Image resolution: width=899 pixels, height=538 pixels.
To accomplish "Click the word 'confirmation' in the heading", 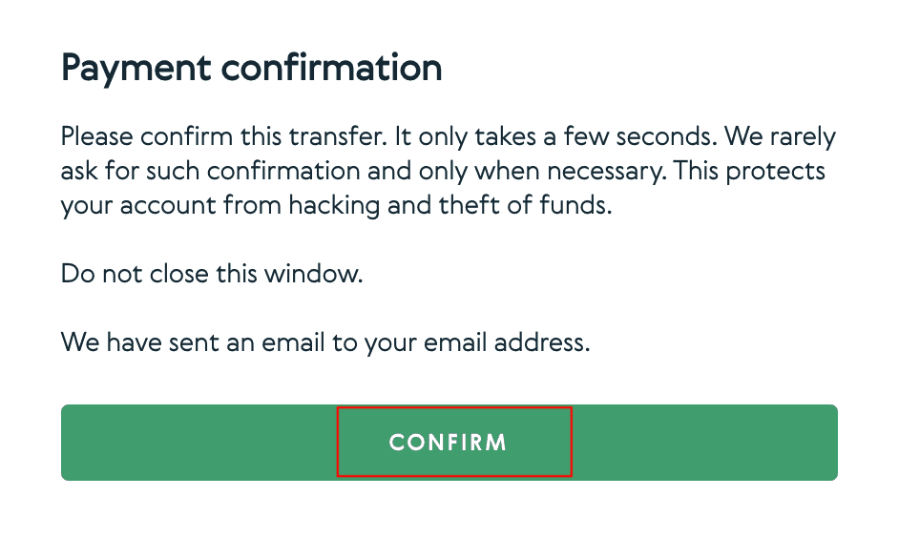I will (x=331, y=68).
